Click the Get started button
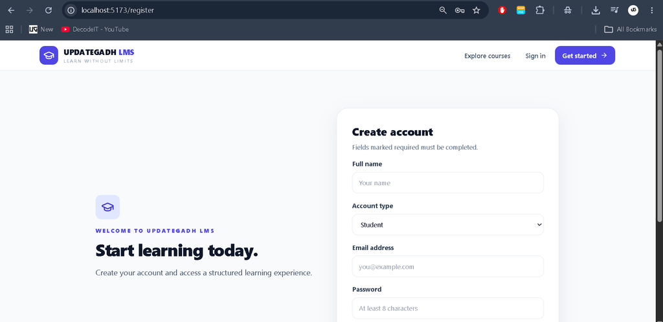 [x=585, y=56]
